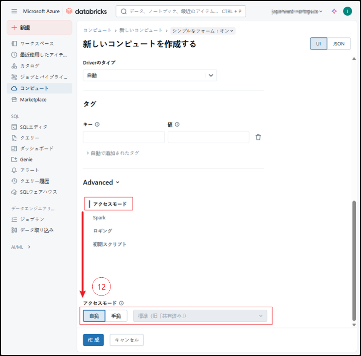The height and width of the screenshot is (356, 361).
Task: Click the Genie icon
Action: [x=14, y=159]
